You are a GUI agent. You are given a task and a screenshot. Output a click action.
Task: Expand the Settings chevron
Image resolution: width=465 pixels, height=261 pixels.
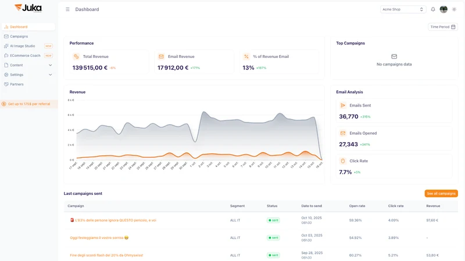(50, 75)
